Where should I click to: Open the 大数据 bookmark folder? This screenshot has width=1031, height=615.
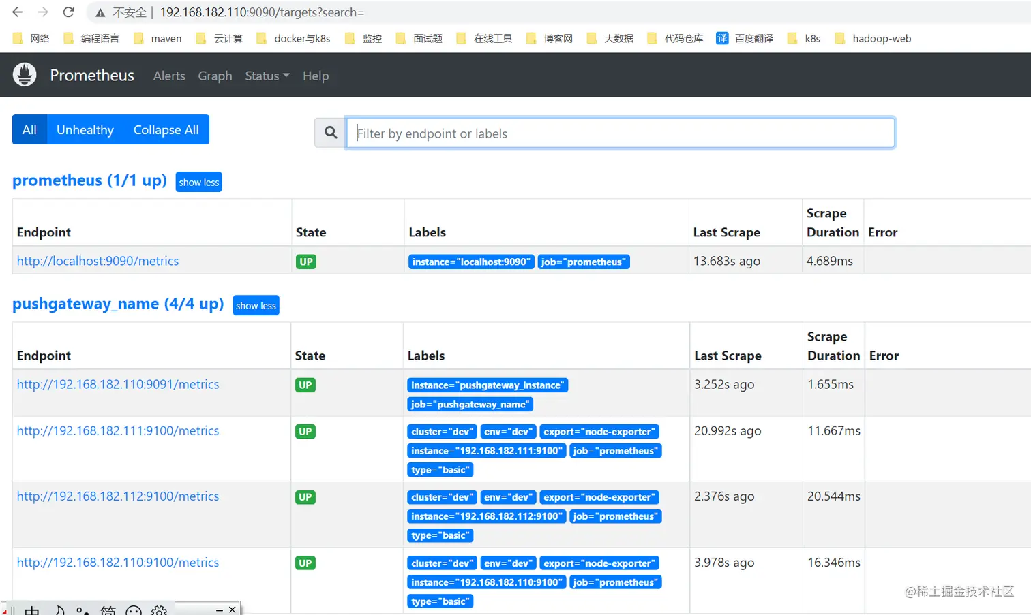(x=610, y=38)
